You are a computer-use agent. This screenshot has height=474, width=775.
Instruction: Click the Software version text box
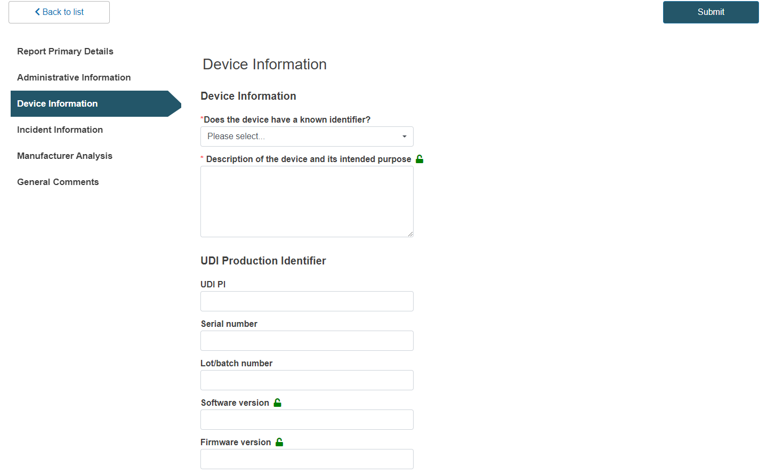(306, 420)
